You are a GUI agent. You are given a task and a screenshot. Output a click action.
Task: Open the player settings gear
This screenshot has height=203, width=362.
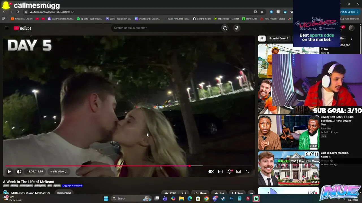pyautogui.click(x=229, y=171)
